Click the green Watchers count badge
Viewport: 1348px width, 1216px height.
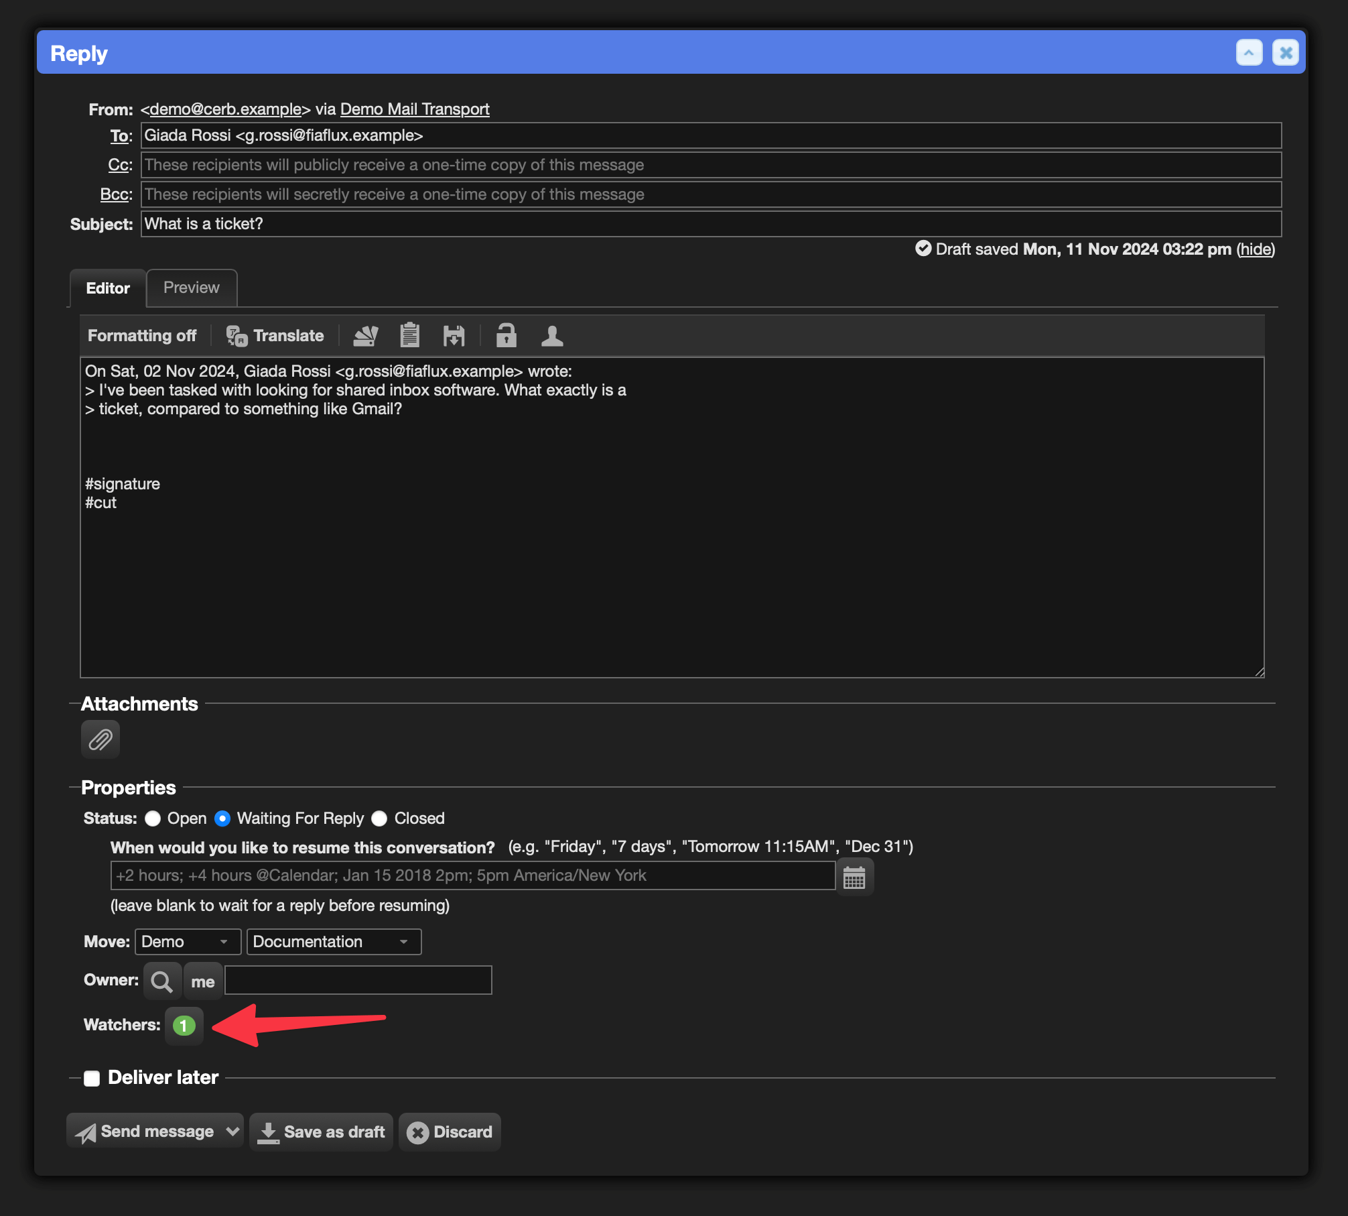pos(184,1025)
